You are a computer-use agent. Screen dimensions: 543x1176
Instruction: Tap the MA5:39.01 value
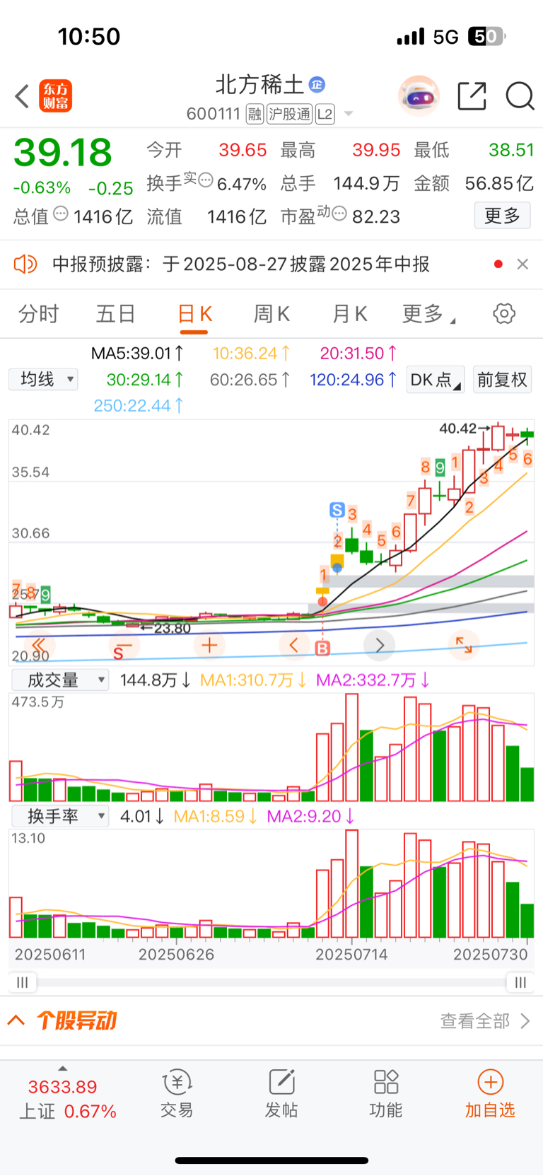pos(138,353)
